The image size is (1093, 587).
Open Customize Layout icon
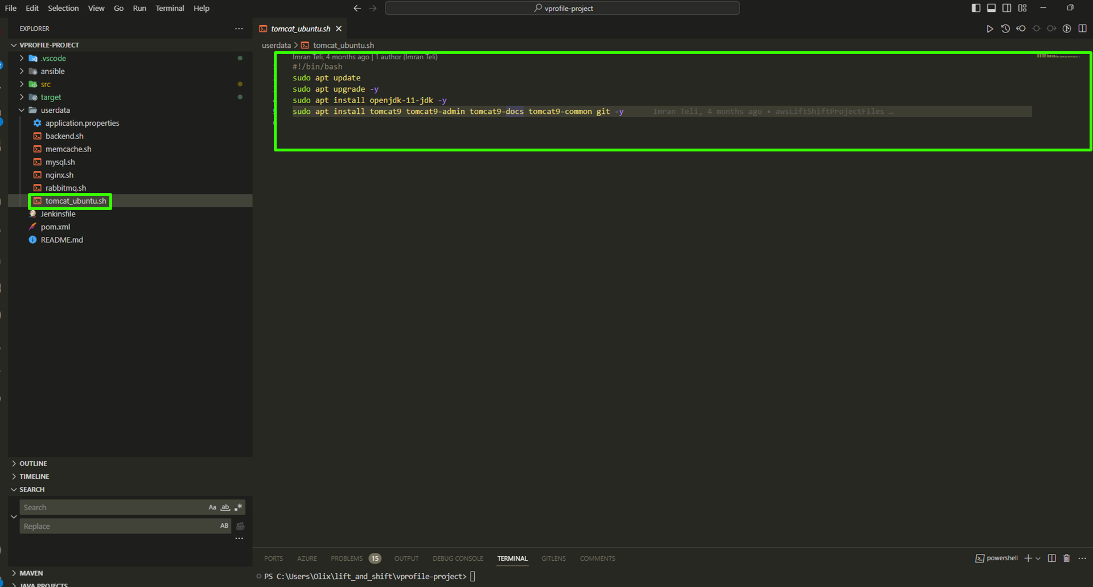(1022, 8)
